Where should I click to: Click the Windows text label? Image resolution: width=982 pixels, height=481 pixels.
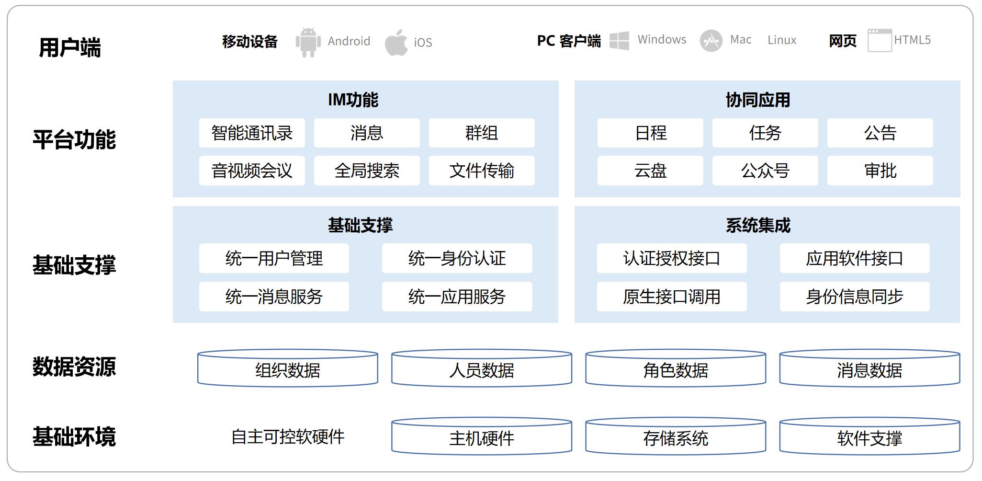pyautogui.click(x=662, y=39)
